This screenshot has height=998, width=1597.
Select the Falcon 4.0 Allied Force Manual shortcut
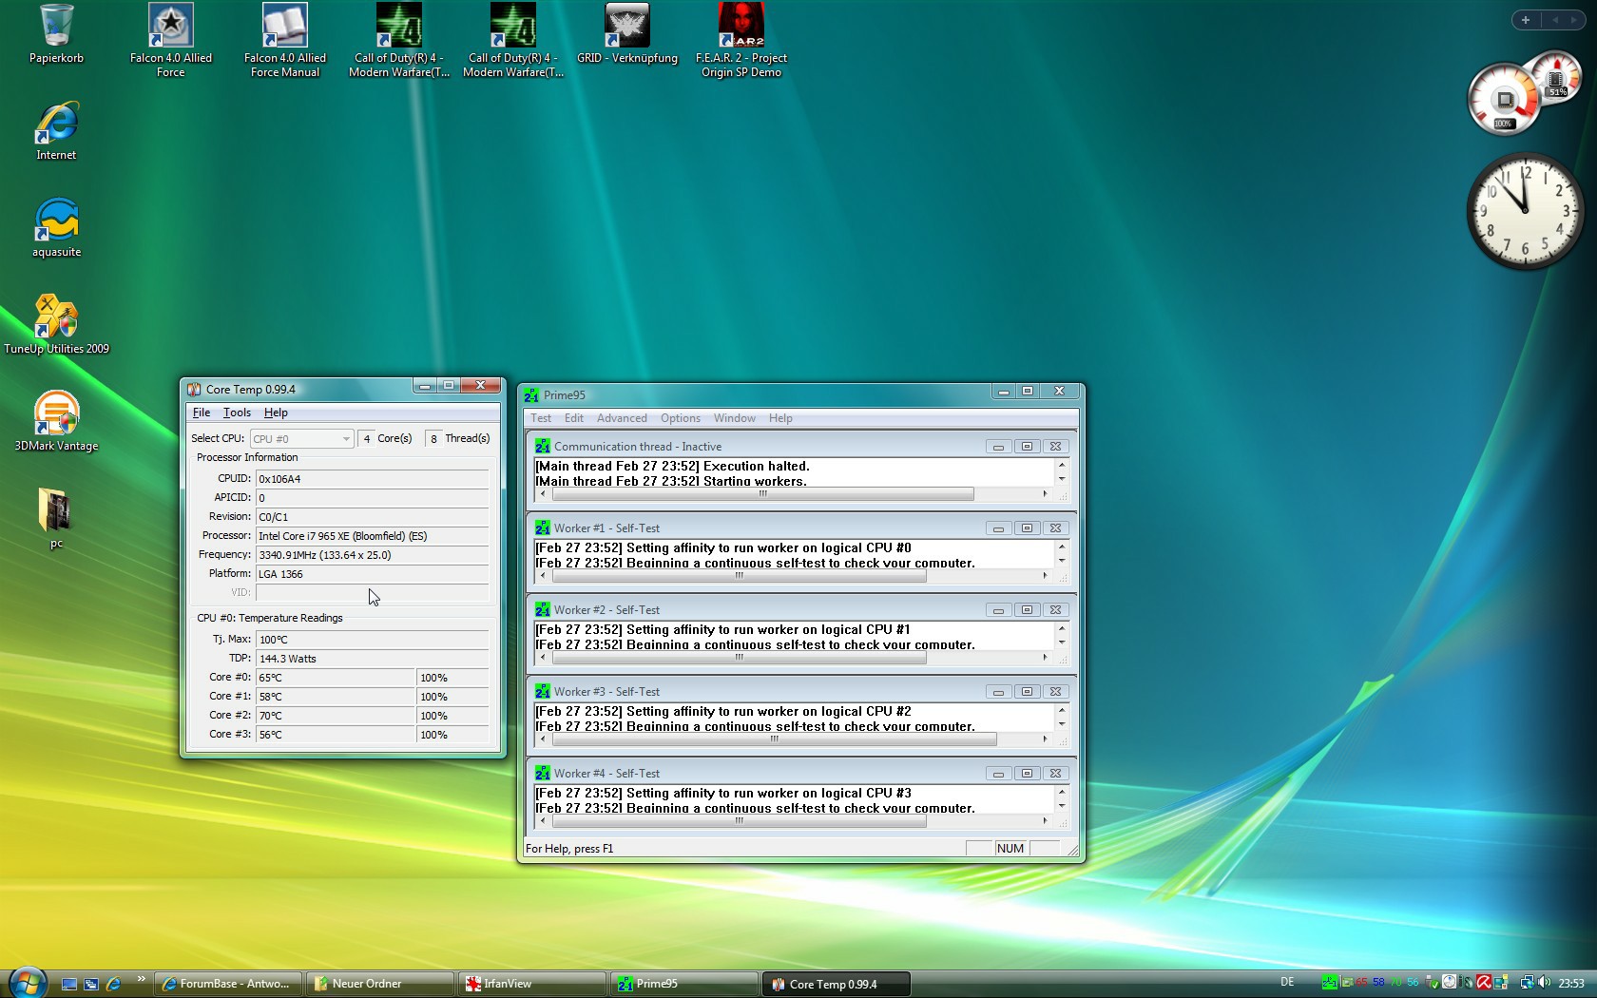coord(284,40)
